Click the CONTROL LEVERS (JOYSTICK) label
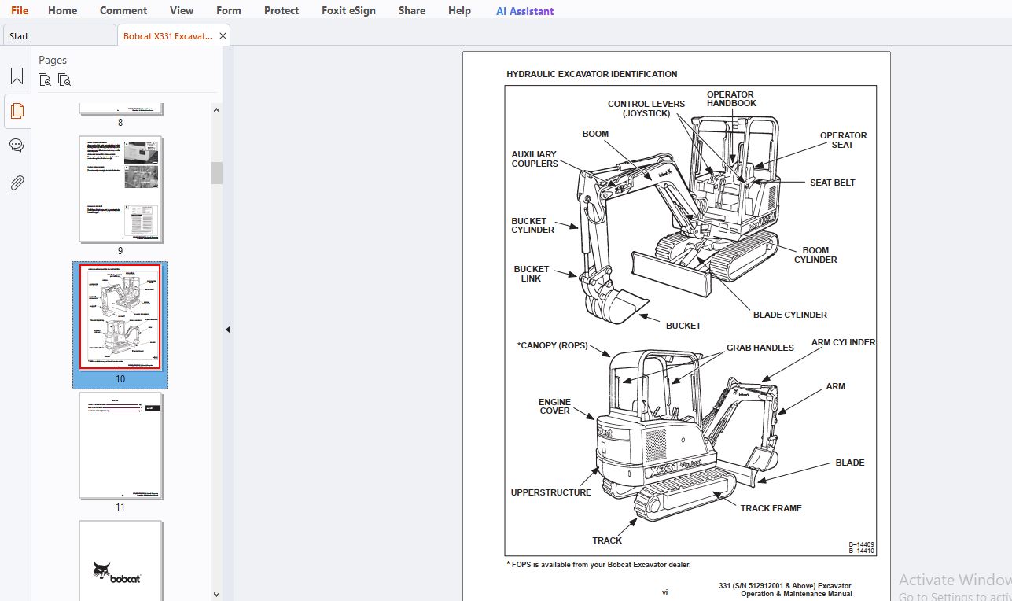Screen dimensions: 1012x601 click(646, 109)
